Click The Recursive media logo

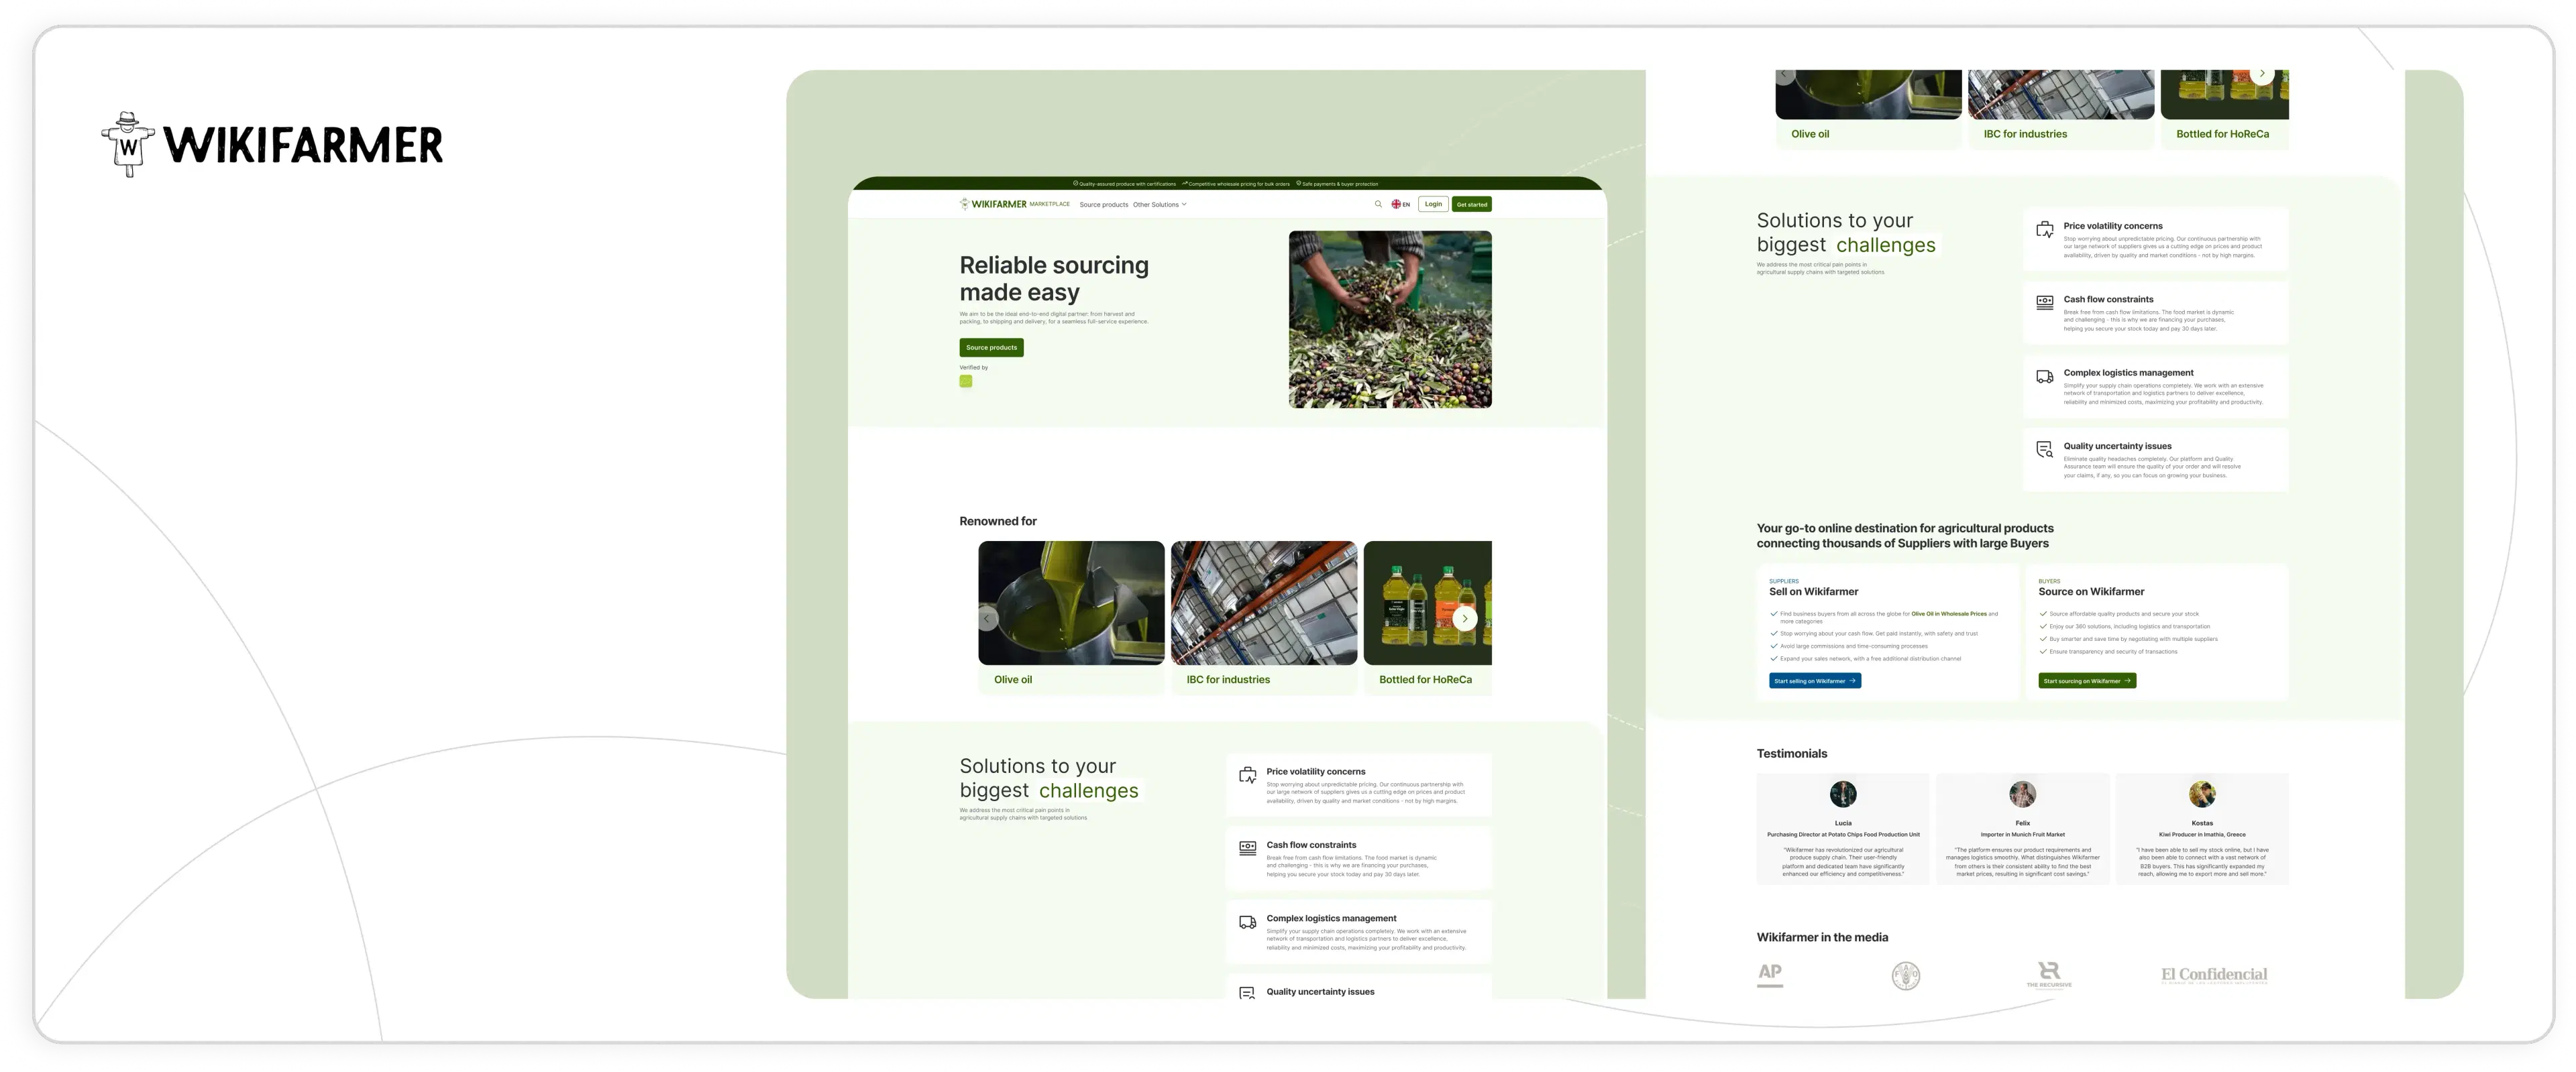click(x=2049, y=975)
